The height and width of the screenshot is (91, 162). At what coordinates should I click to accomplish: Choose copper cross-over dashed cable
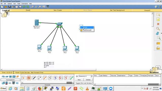[x=39, y=78]
